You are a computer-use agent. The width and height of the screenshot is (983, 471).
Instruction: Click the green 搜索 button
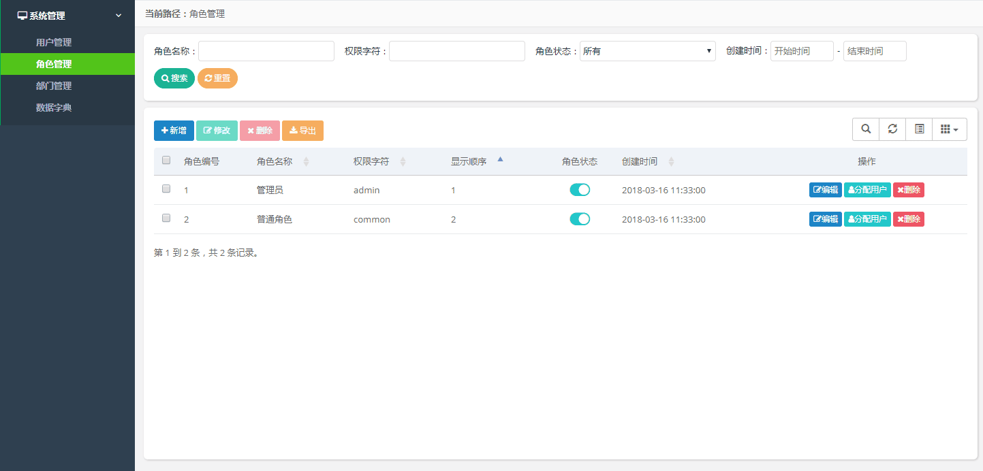174,78
